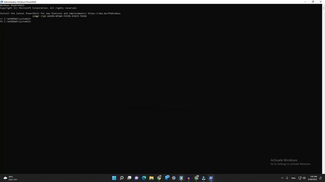Launch Microsoft Edge from taskbar
Screen dimensions: 325x182
(x=144, y=178)
